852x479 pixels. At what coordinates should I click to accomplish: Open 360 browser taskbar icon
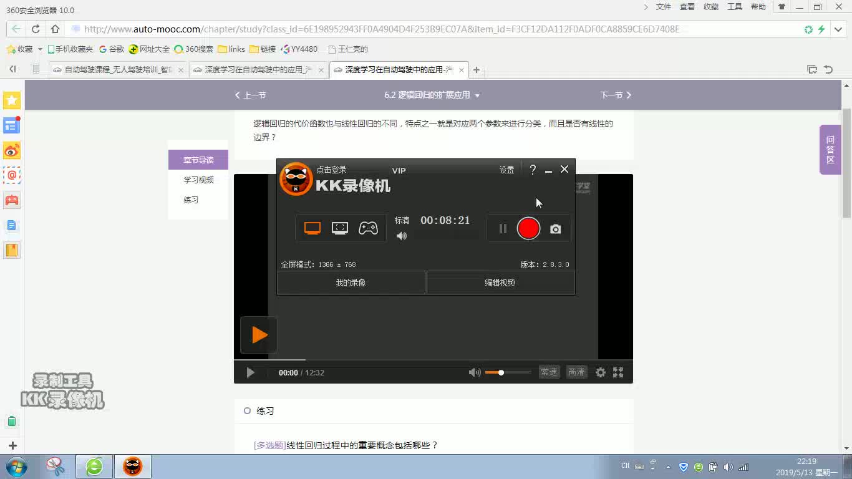pos(94,467)
